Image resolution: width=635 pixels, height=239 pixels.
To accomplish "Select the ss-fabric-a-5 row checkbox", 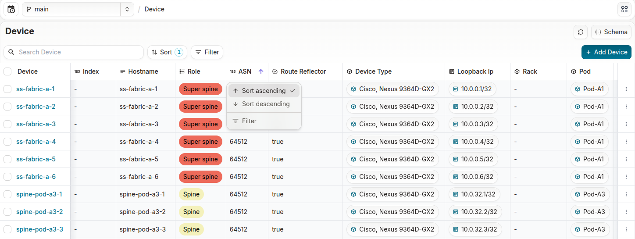I will 7,159.
